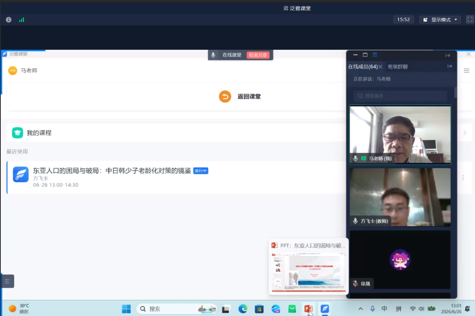Open the volume tray icon
Viewport: 475px width, 316px height.
[421, 309]
